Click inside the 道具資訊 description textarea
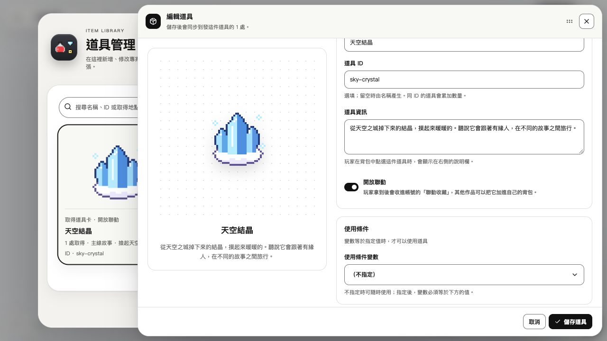607x341 pixels. pos(464,137)
